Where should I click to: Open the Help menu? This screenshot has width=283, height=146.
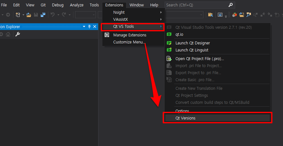coord(154,5)
